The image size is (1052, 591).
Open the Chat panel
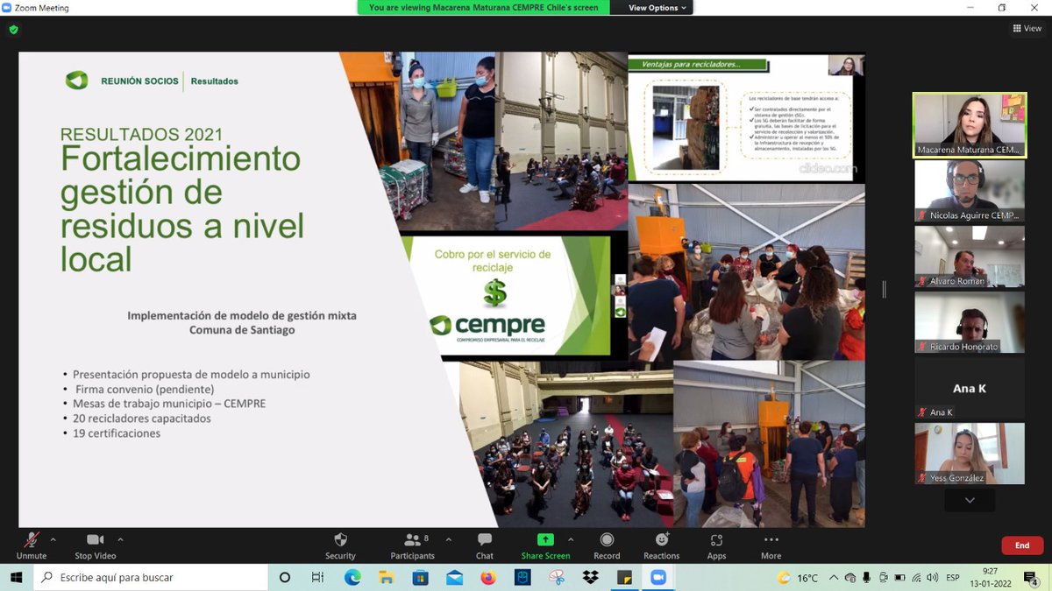click(x=484, y=545)
